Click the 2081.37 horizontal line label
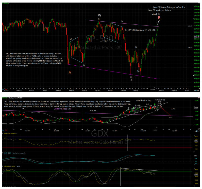 [190, 26]
